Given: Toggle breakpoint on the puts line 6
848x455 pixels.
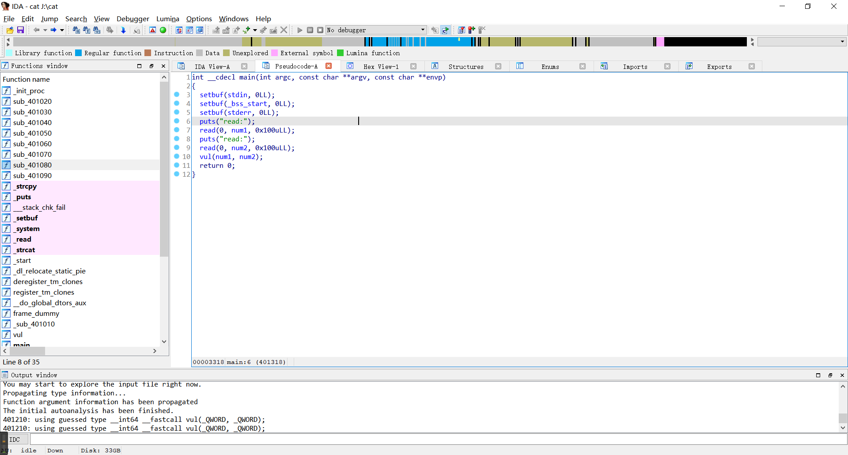Looking at the screenshot, I should (177, 121).
